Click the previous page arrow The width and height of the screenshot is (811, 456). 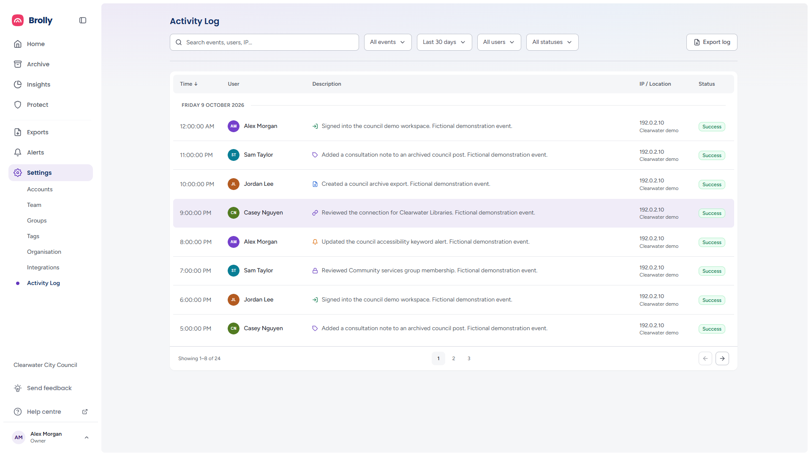[x=705, y=358]
